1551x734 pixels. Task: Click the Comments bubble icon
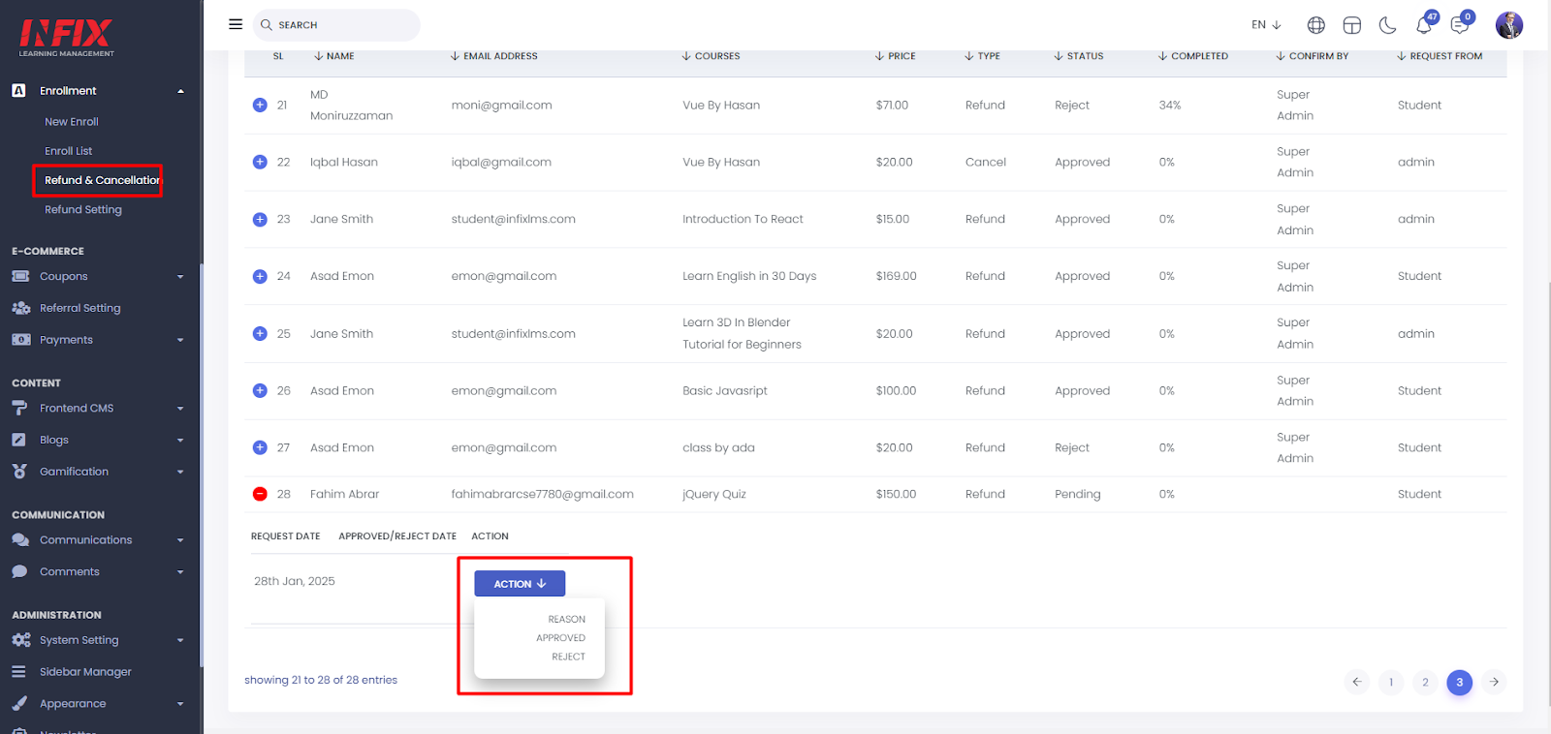[19, 572]
